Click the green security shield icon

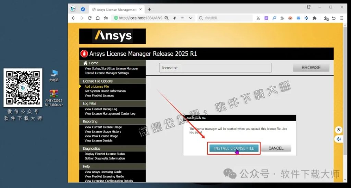coord(116,18)
